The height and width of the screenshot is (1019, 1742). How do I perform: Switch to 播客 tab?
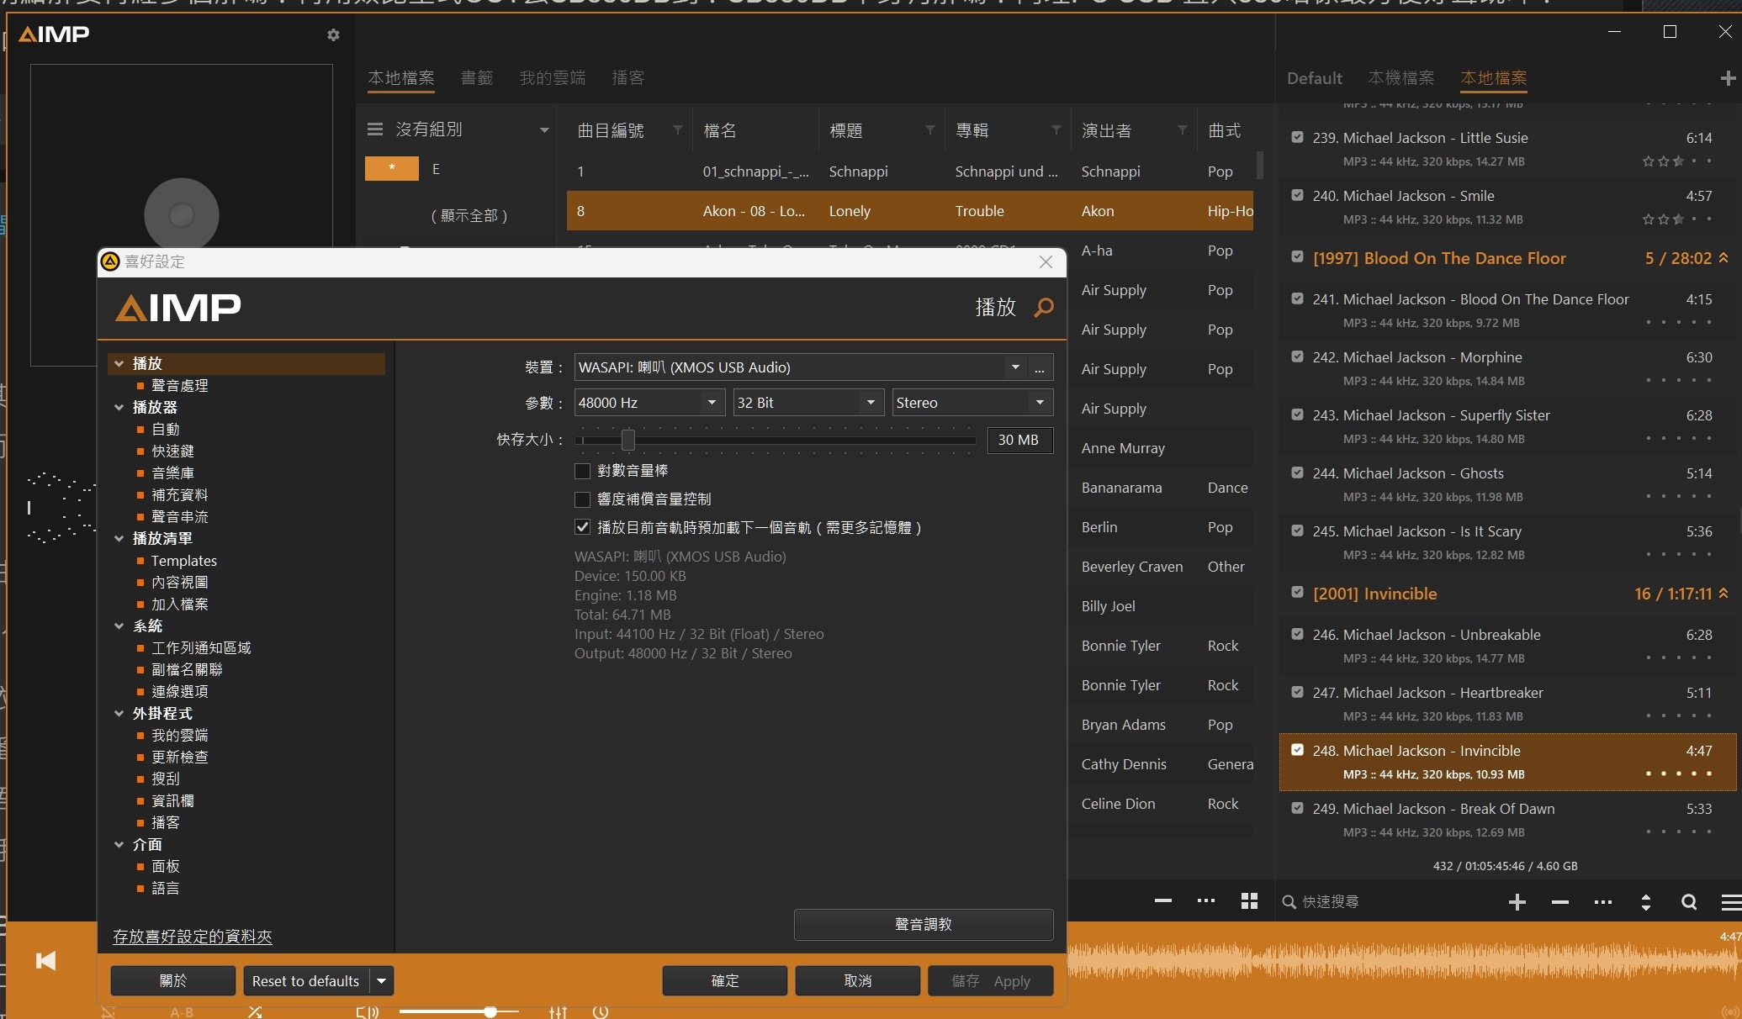[x=628, y=78]
